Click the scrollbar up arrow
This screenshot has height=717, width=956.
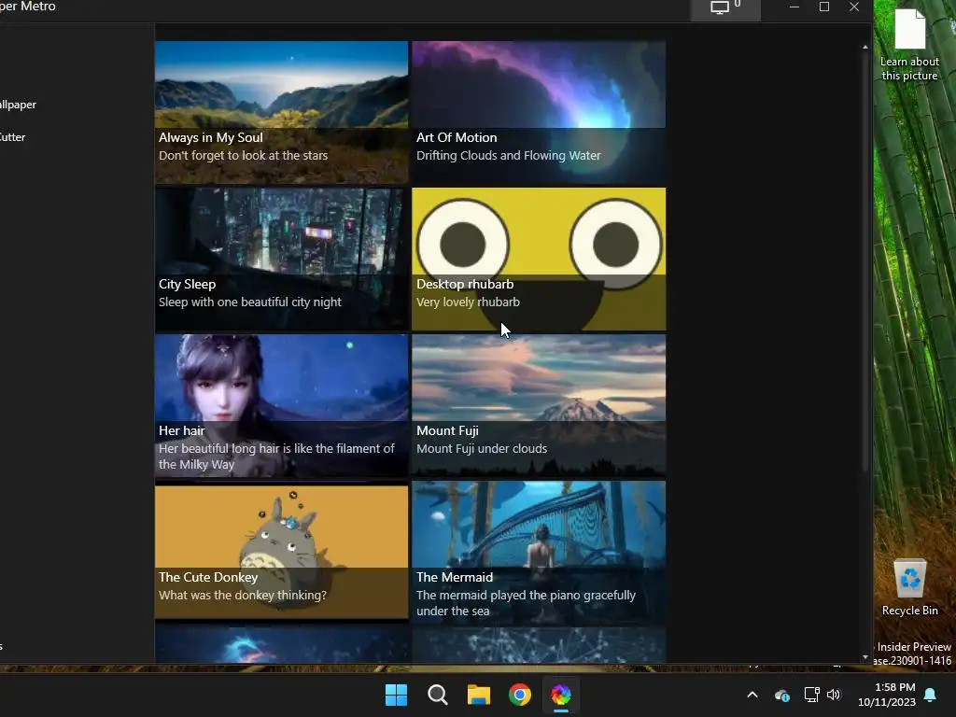(x=865, y=47)
